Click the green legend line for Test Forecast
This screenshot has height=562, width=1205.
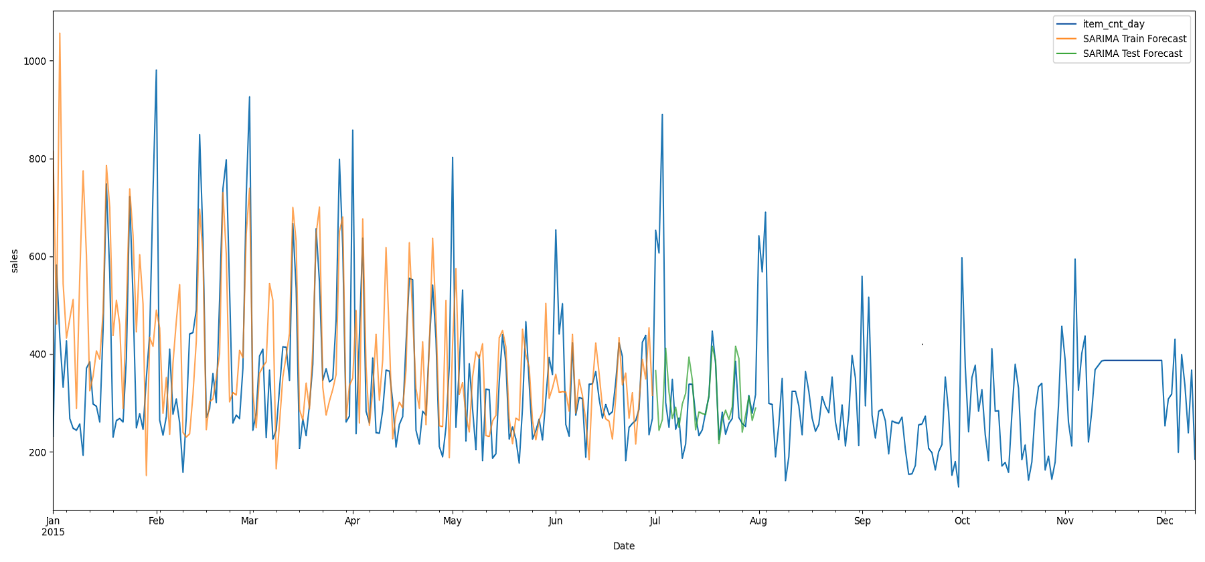pos(1066,54)
